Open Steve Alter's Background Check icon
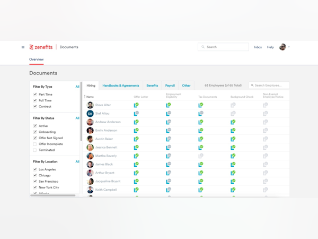Viewport: 318px width, 239px height. [233, 105]
